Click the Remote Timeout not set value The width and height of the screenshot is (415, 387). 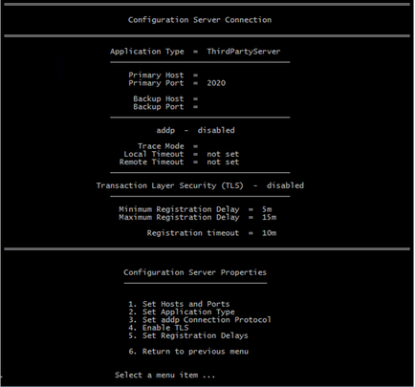tap(223, 162)
